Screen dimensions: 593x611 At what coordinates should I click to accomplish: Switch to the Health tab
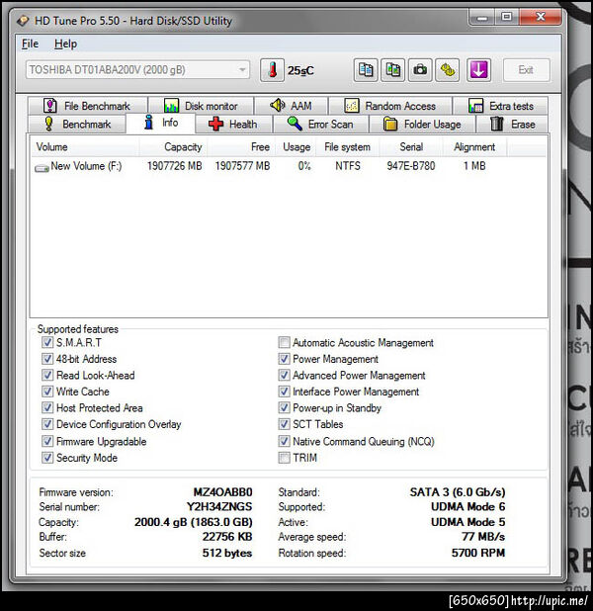click(x=233, y=124)
